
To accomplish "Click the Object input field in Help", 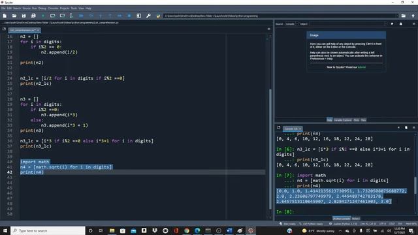I will [347, 24].
